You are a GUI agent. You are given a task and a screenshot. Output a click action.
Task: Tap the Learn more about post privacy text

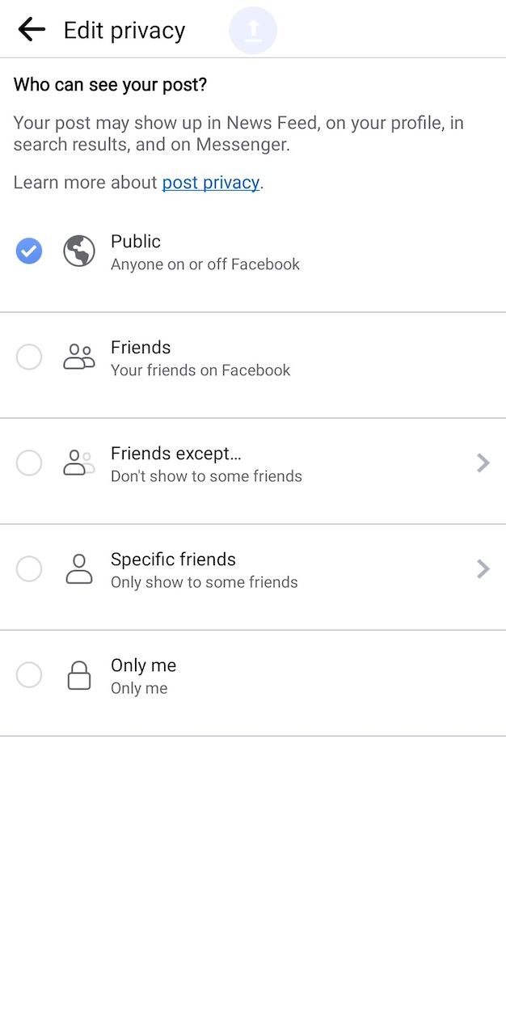pyautogui.click(x=210, y=182)
